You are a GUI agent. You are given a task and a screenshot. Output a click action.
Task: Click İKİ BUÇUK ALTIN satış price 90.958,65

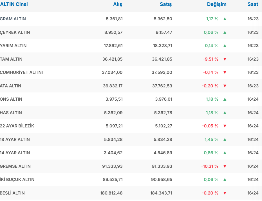162,180
